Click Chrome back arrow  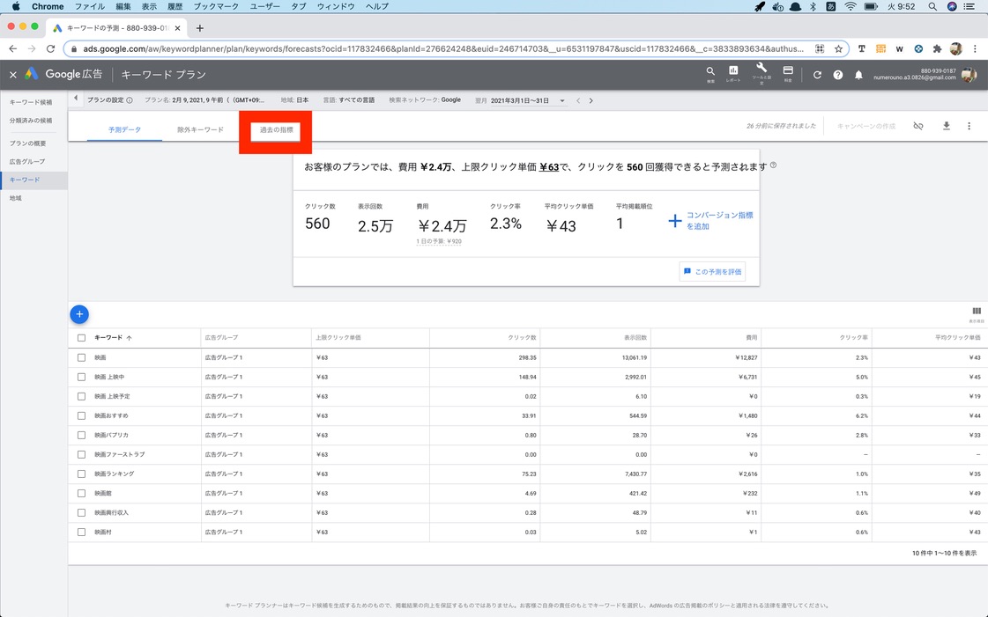(12, 48)
